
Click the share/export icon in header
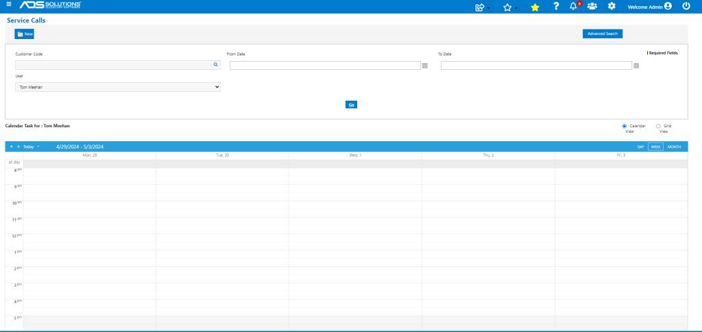(479, 7)
